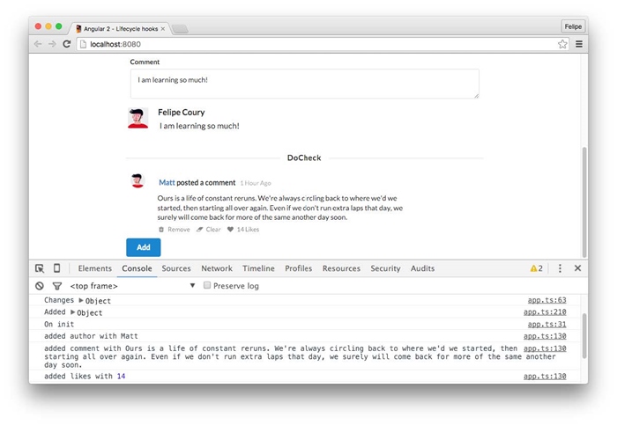
Task: Toggle DevTools device mode
Action: (x=56, y=268)
